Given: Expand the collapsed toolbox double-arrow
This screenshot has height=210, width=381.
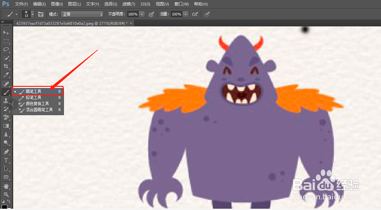Looking at the screenshot, I should pyautogui.click(x=3, y=22).
